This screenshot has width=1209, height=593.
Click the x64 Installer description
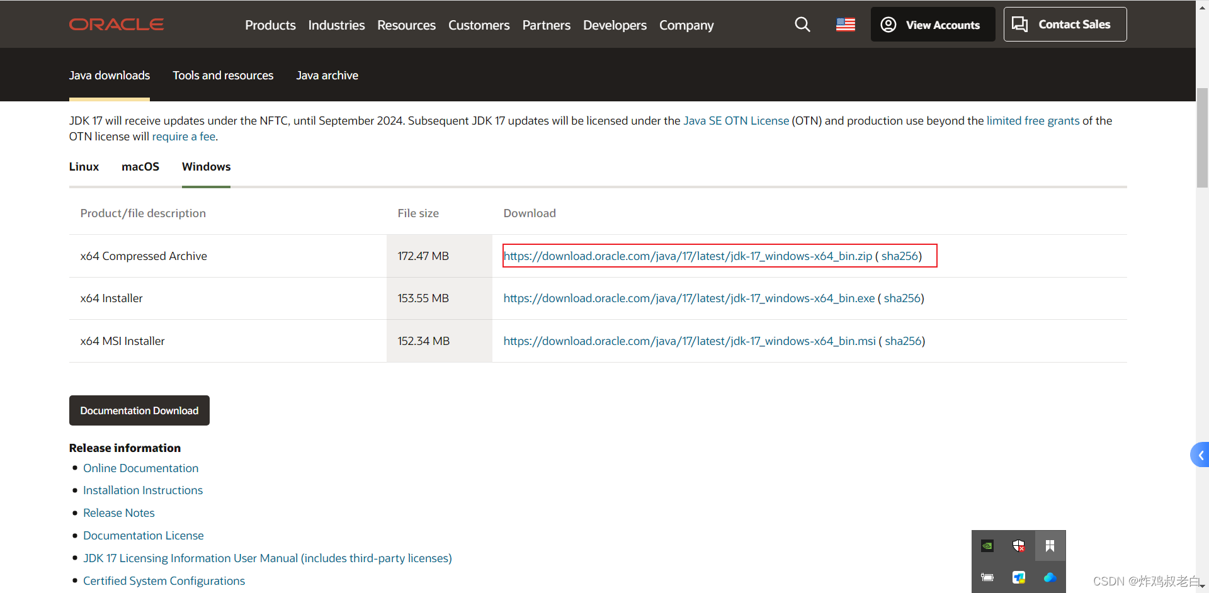(x=111, y=298)
